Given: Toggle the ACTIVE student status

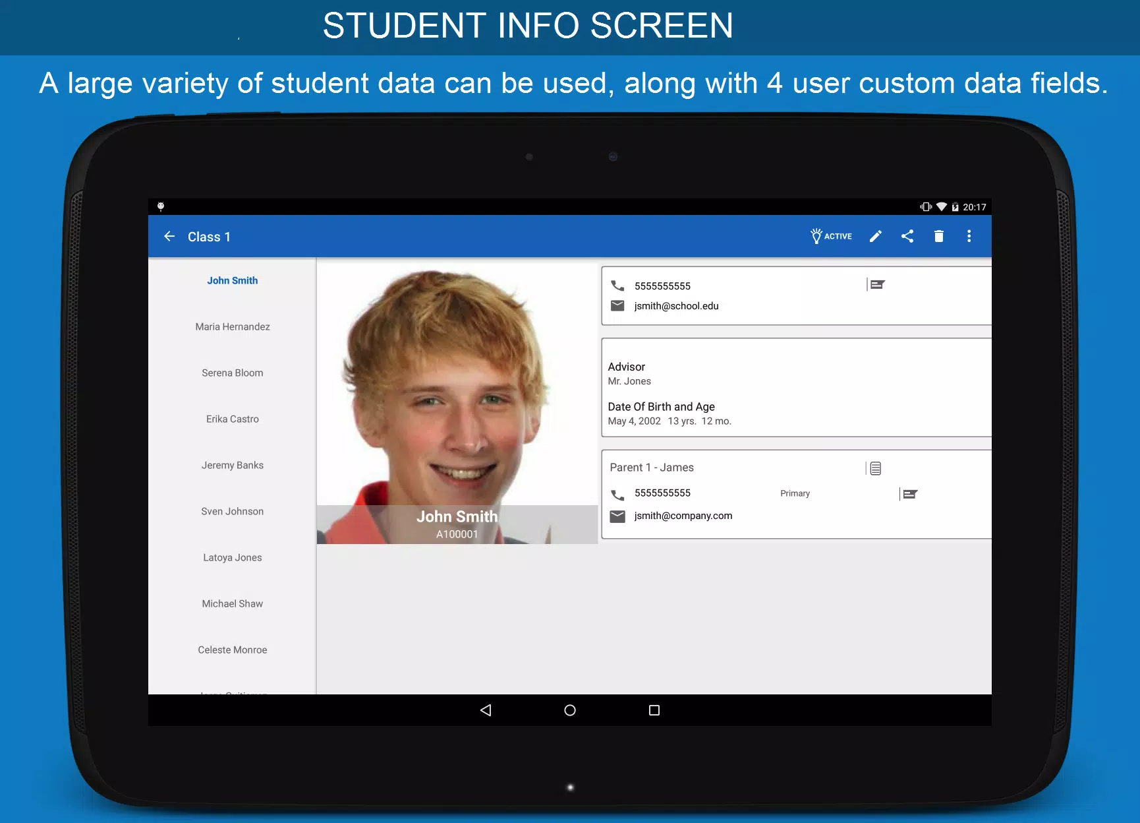Looking at the screenshot, I should [831, 236].
